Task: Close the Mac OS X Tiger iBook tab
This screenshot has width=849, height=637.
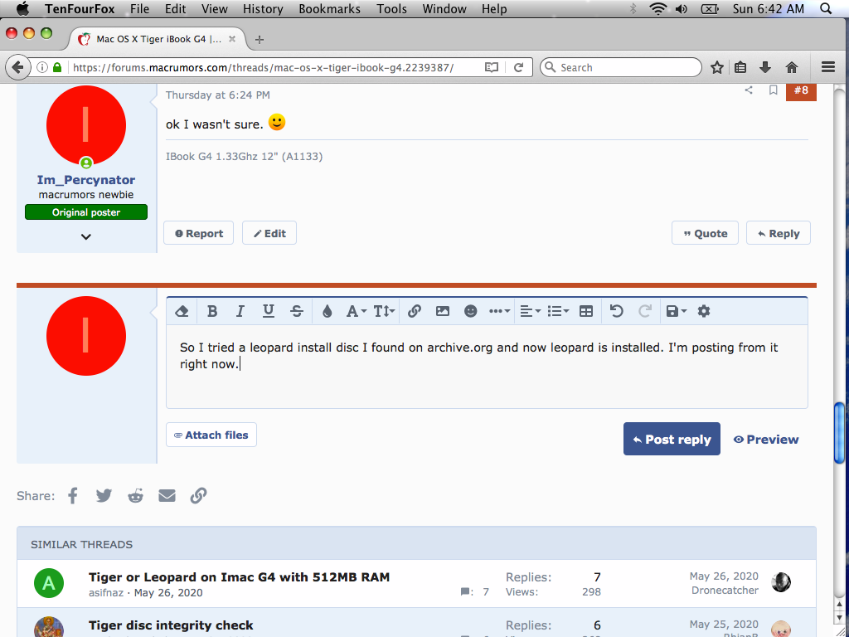Action: tap(232, 39)
